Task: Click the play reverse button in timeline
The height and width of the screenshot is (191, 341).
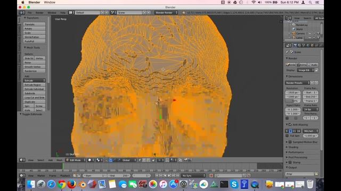Action: click(x=165, y=176)
